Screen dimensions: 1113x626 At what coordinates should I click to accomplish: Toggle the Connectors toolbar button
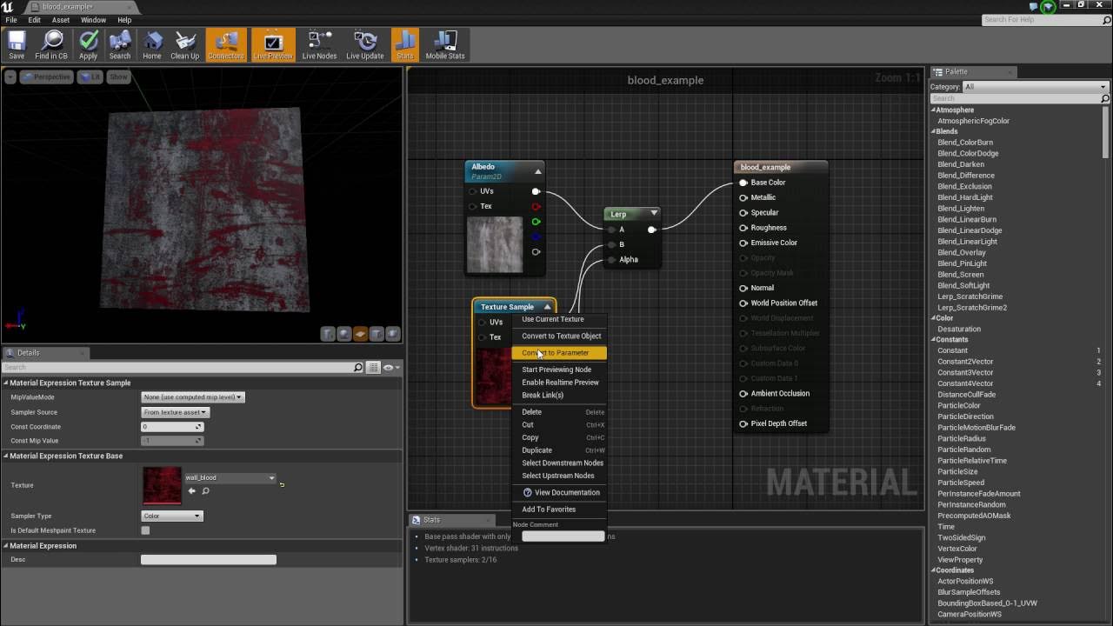point(226,45)
